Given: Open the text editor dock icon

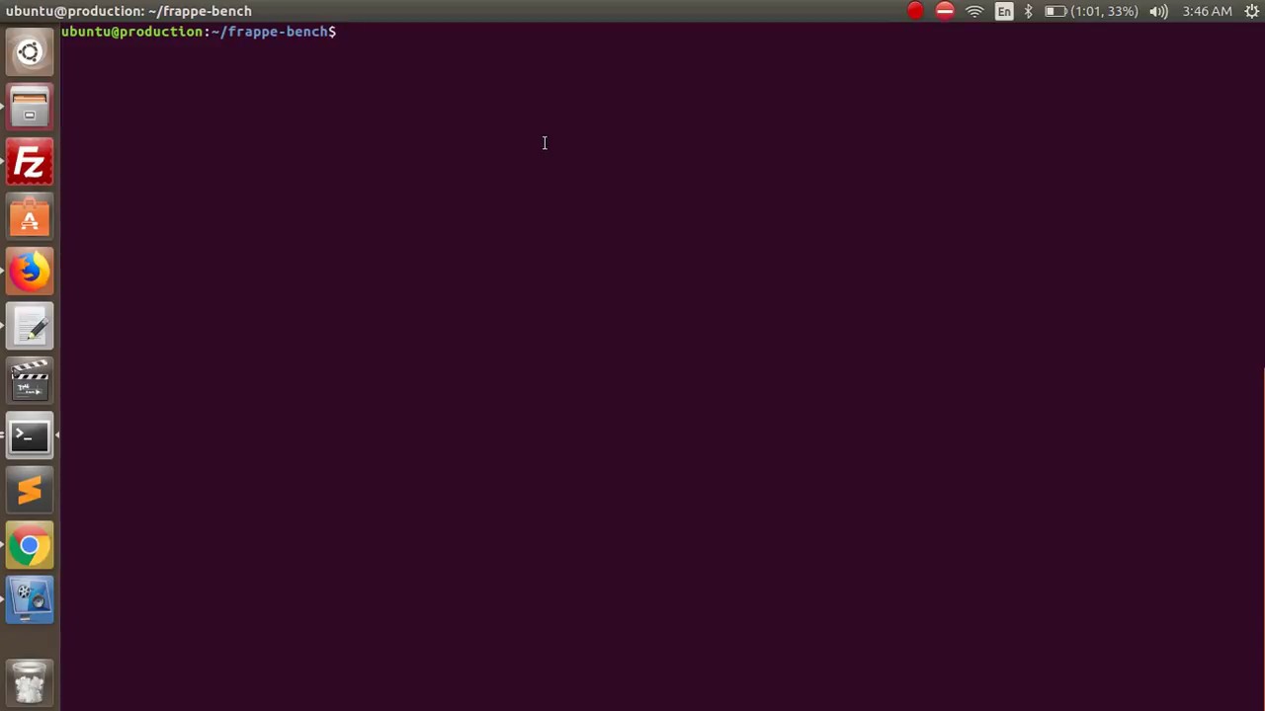Looking at the screenshot, I should point(30,327).
